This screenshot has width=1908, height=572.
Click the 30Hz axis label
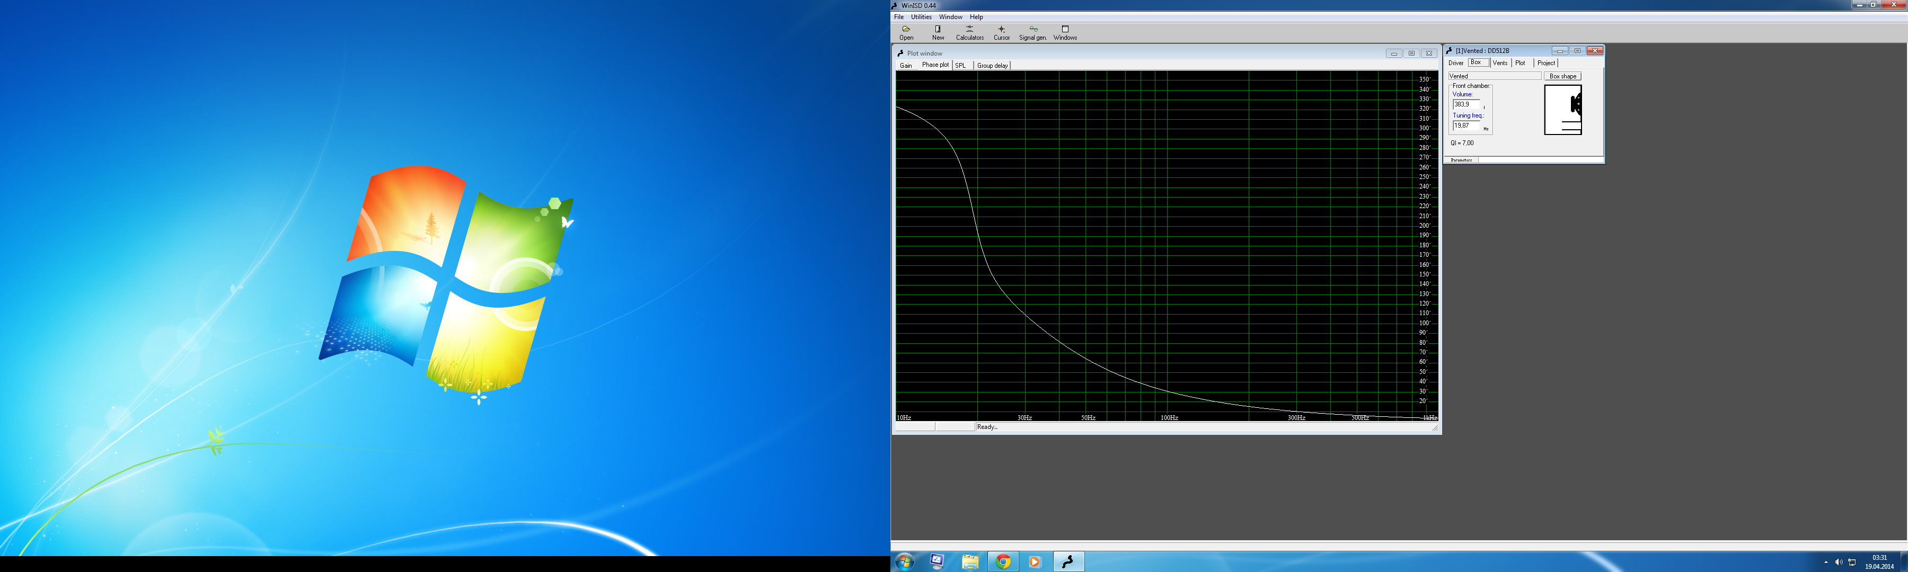point(1024,418)
